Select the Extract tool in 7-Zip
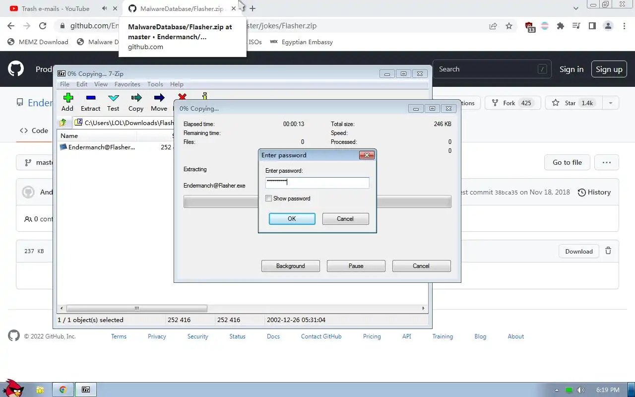635x397 pixels. [90, 102]
